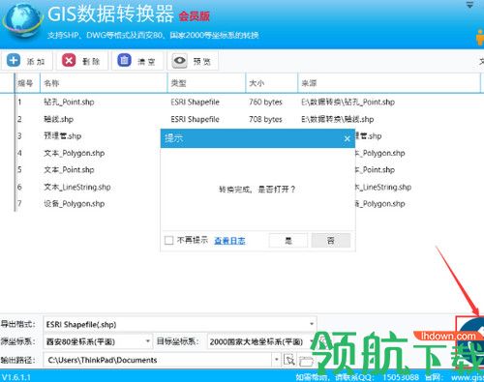This screenshot has width=484, height=382.
Task: Click the 708 bytes size cell
Action: [265, 119]
